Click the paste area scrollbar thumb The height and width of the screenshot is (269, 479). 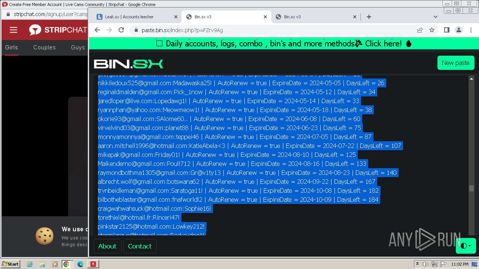click(472, 188)
